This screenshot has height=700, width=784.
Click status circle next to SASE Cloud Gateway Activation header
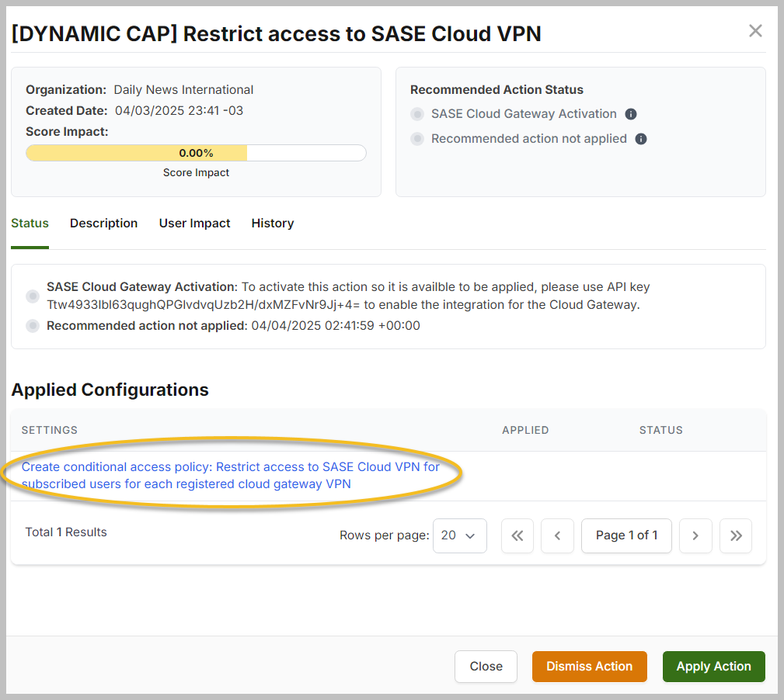417,114
